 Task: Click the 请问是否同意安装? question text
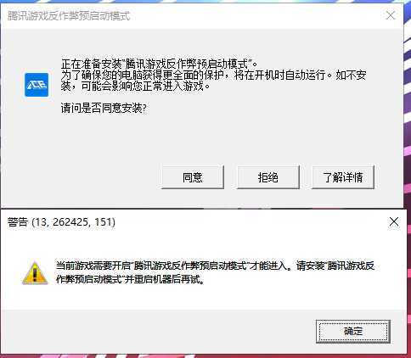[x=104, y=108]
